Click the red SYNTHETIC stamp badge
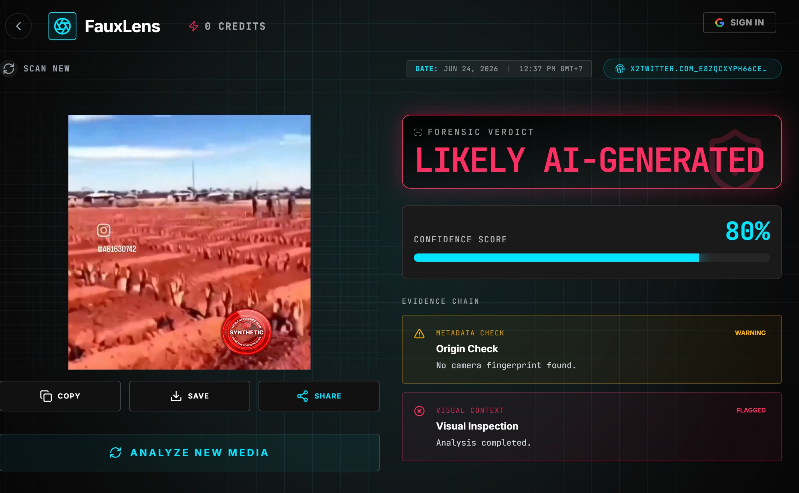Viewport: 799px width, 493px height. tap(247, 332)
